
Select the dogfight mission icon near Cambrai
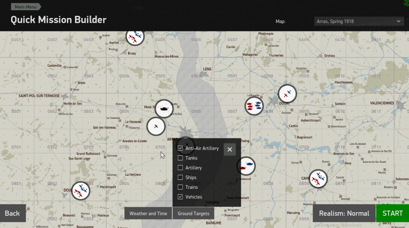point(318,179)
